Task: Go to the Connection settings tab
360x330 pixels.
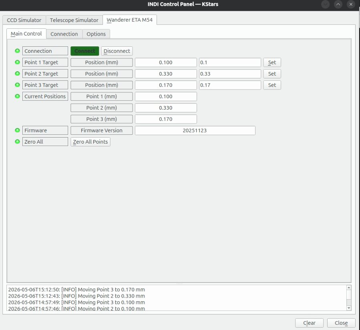Action: point(64,34)
